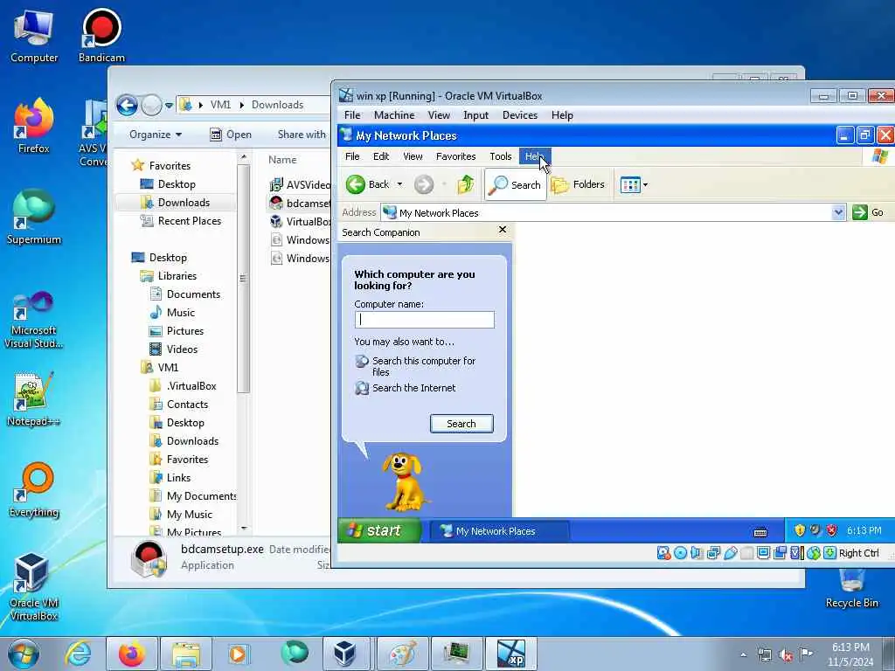The image size is (895, 671).
Task: Show hidden icons arrow in Windows 7 tray
Action: [x=743, y=654]
